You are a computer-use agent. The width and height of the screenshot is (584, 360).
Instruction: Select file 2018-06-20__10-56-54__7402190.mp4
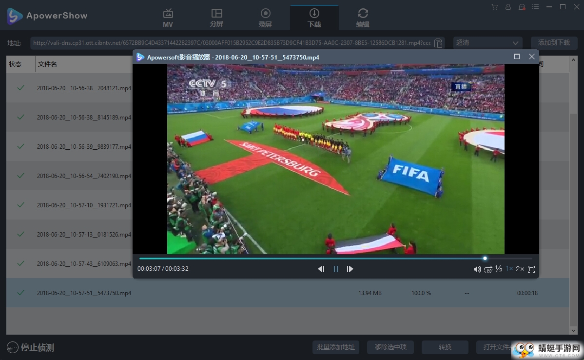(84, 176)
